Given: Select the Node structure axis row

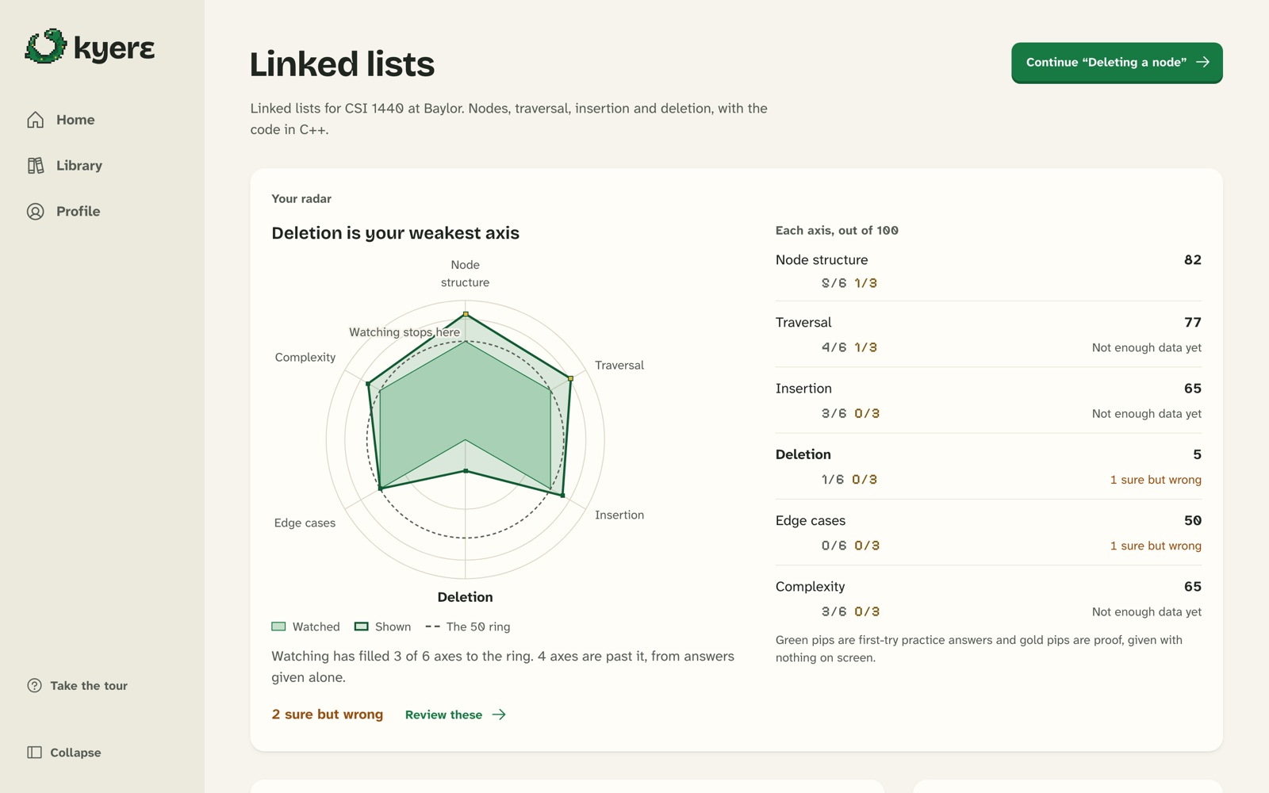Looking at the screenshot, I should 988,270.
